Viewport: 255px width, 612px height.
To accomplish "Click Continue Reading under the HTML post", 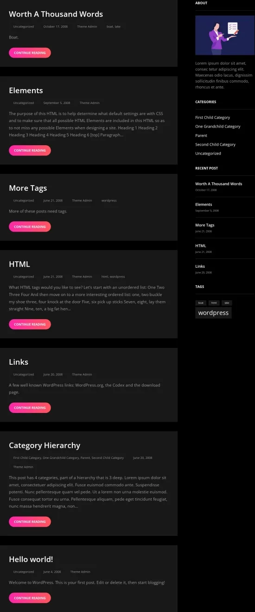I will tap(30, 324).
